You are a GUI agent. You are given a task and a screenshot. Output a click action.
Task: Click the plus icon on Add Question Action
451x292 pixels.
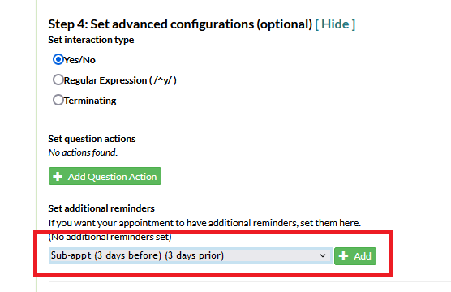(58, 176)
